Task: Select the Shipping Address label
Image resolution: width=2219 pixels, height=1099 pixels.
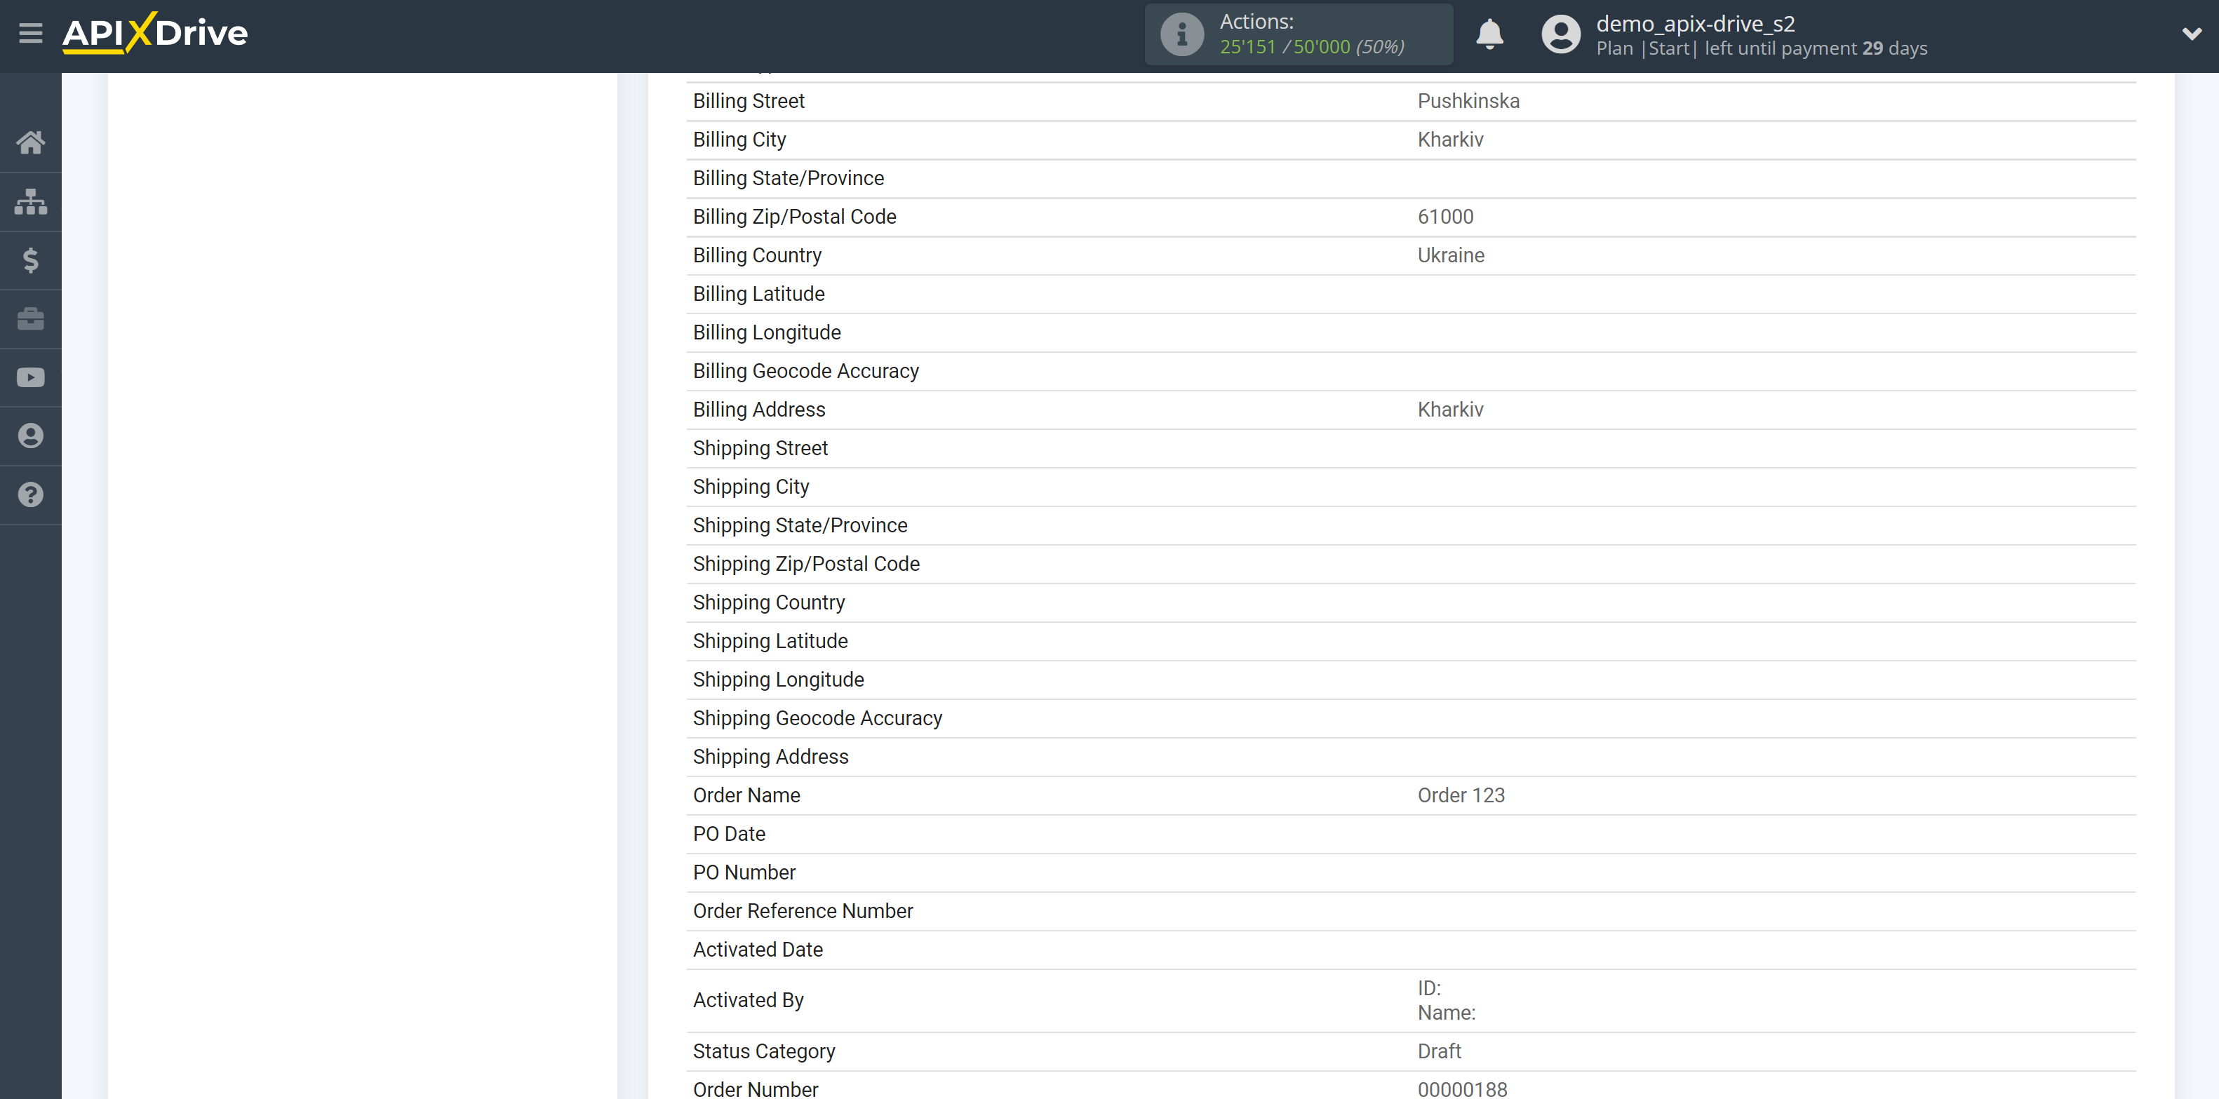Action: [771, 757]
